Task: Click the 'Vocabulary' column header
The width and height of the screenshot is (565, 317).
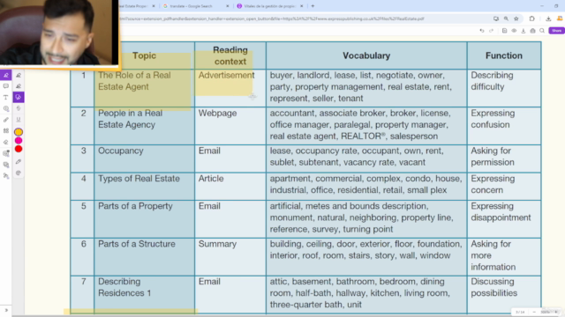Action: [366, 55]
